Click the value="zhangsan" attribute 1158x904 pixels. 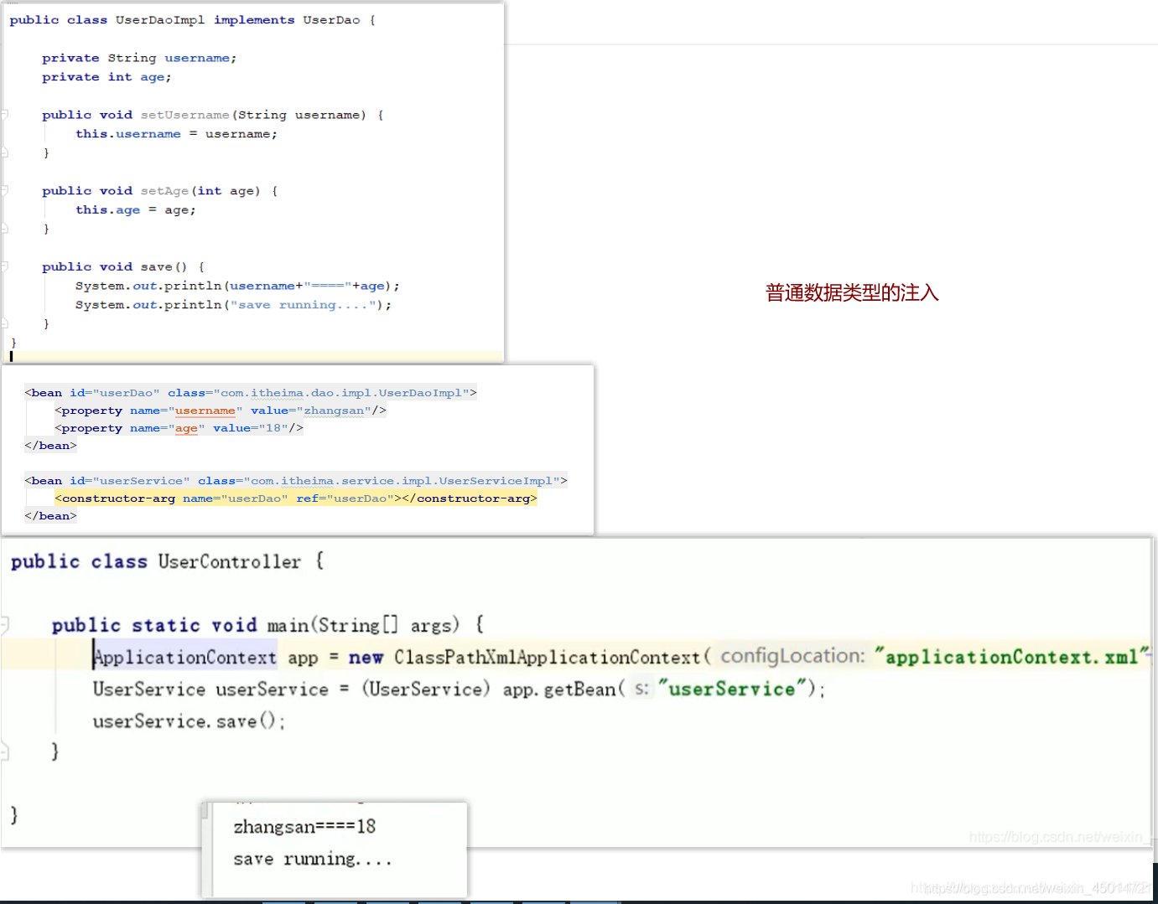[x=311, y=411]
